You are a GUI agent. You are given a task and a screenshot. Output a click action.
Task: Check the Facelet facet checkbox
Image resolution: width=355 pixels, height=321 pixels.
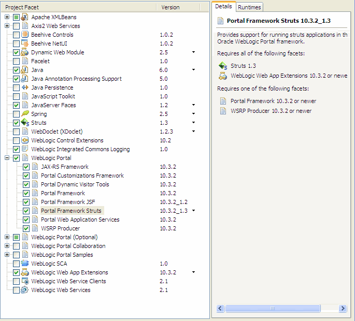pos(16,61)
